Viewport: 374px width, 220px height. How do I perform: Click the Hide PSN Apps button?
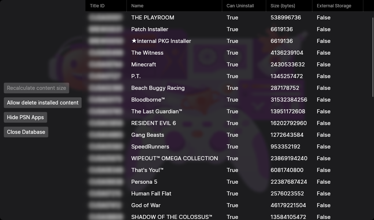coord(25,117)
